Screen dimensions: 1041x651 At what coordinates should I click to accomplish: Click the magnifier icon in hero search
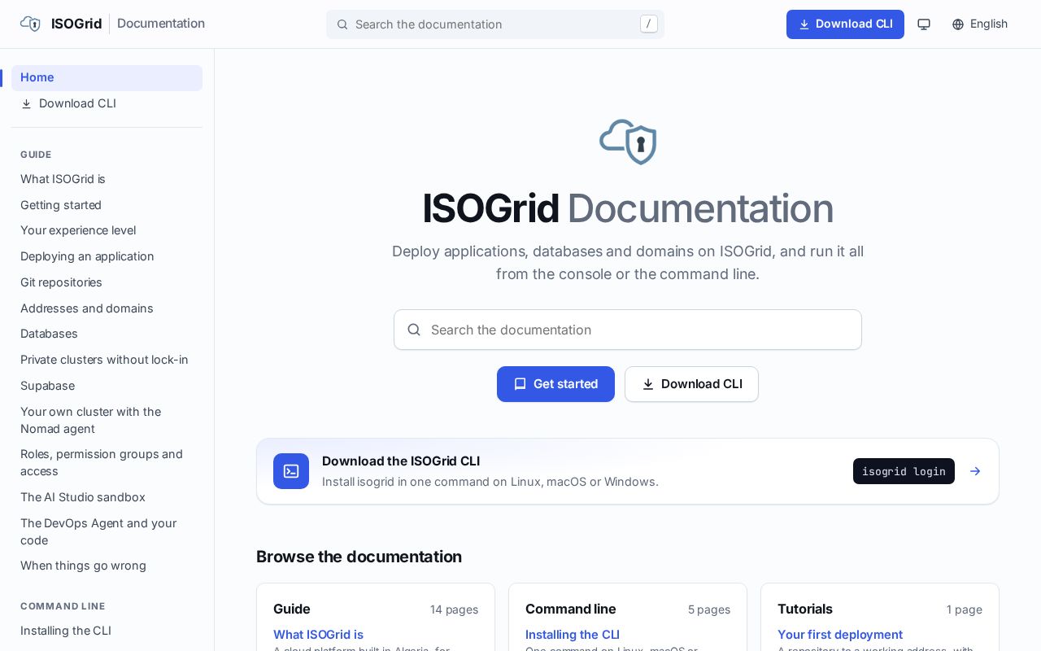click(414, 330)
